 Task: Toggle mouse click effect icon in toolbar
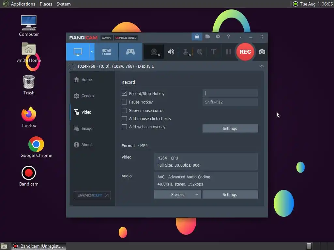[x=200, y=52]
